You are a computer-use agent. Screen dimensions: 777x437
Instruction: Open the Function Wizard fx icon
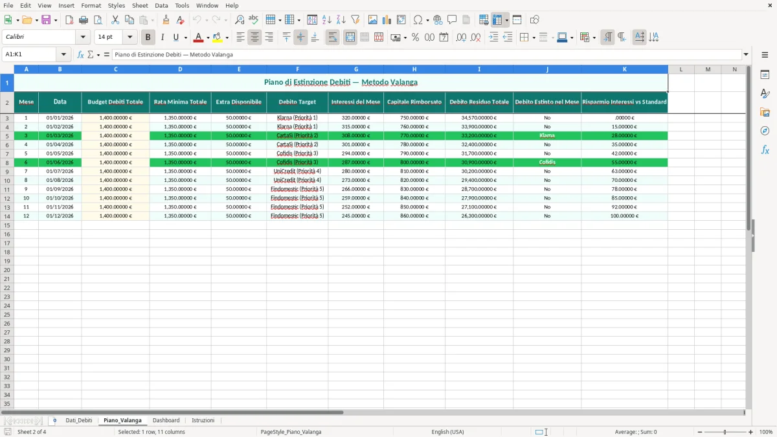point(80,55)
